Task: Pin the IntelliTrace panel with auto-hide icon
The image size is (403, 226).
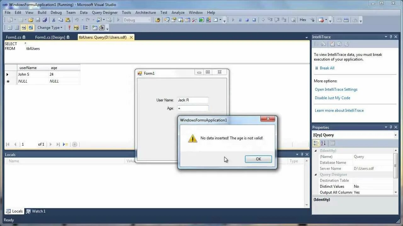Action: click(x=391, y=37)
